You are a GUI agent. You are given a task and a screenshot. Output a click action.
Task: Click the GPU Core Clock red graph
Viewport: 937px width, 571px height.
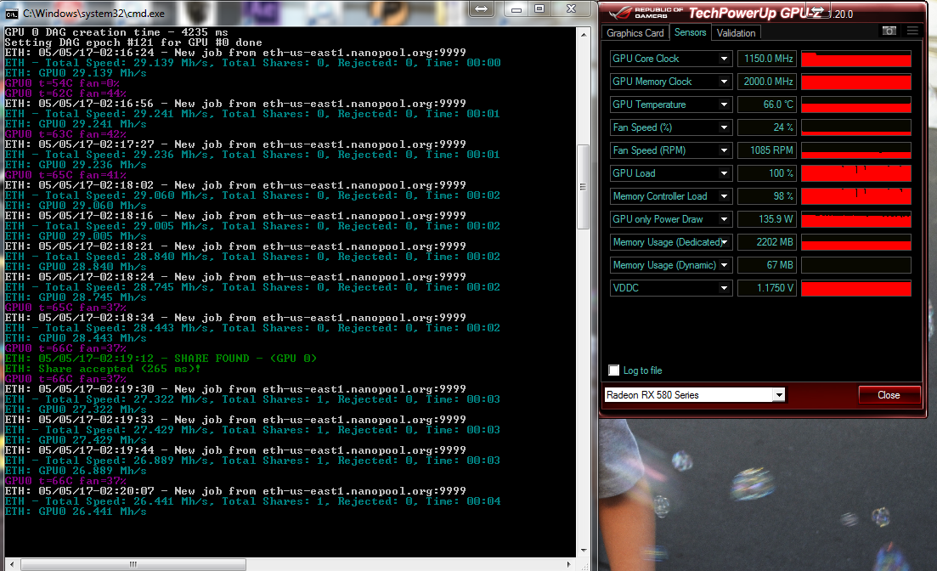pos(855,59)
